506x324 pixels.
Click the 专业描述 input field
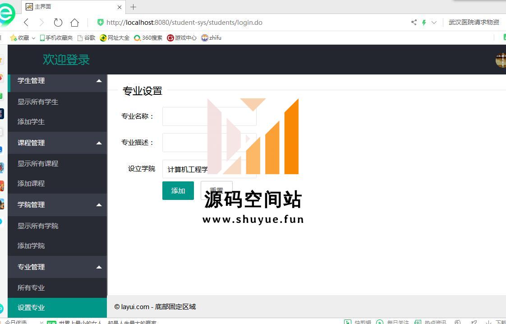point(209,143)
